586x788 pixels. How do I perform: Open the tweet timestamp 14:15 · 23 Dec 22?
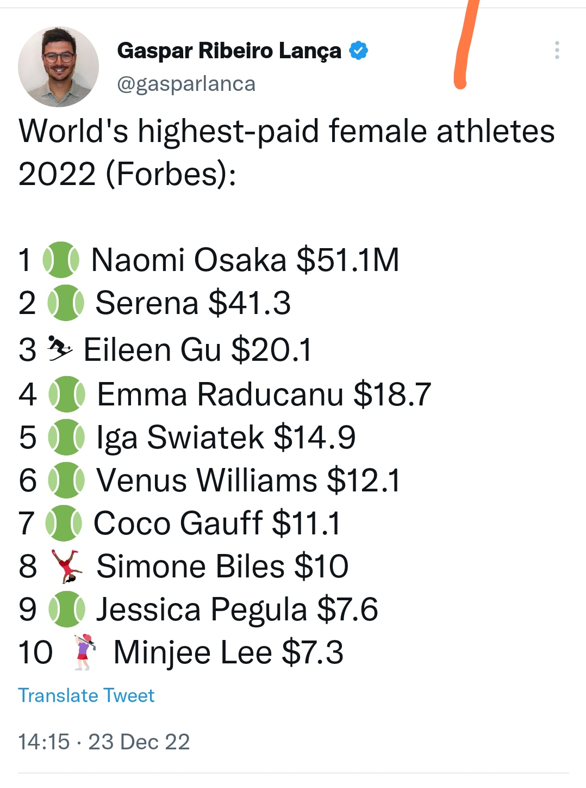point(104,741)
